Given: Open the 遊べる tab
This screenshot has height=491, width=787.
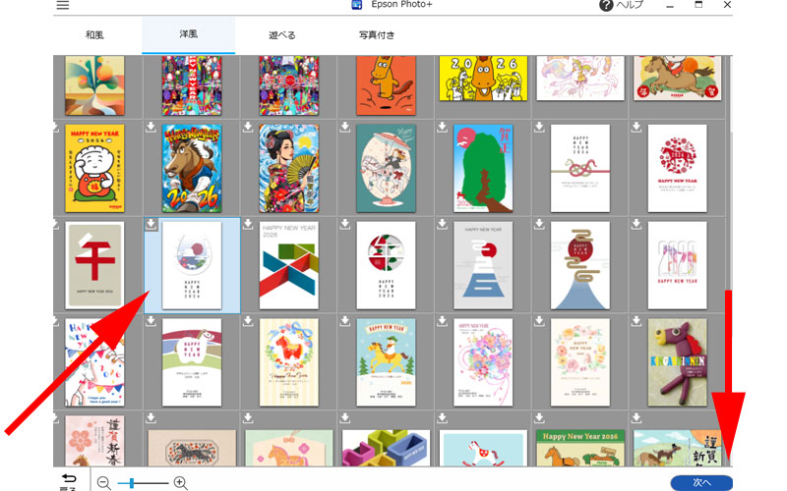Looking at the screenshot, I should tap(282, 35).
